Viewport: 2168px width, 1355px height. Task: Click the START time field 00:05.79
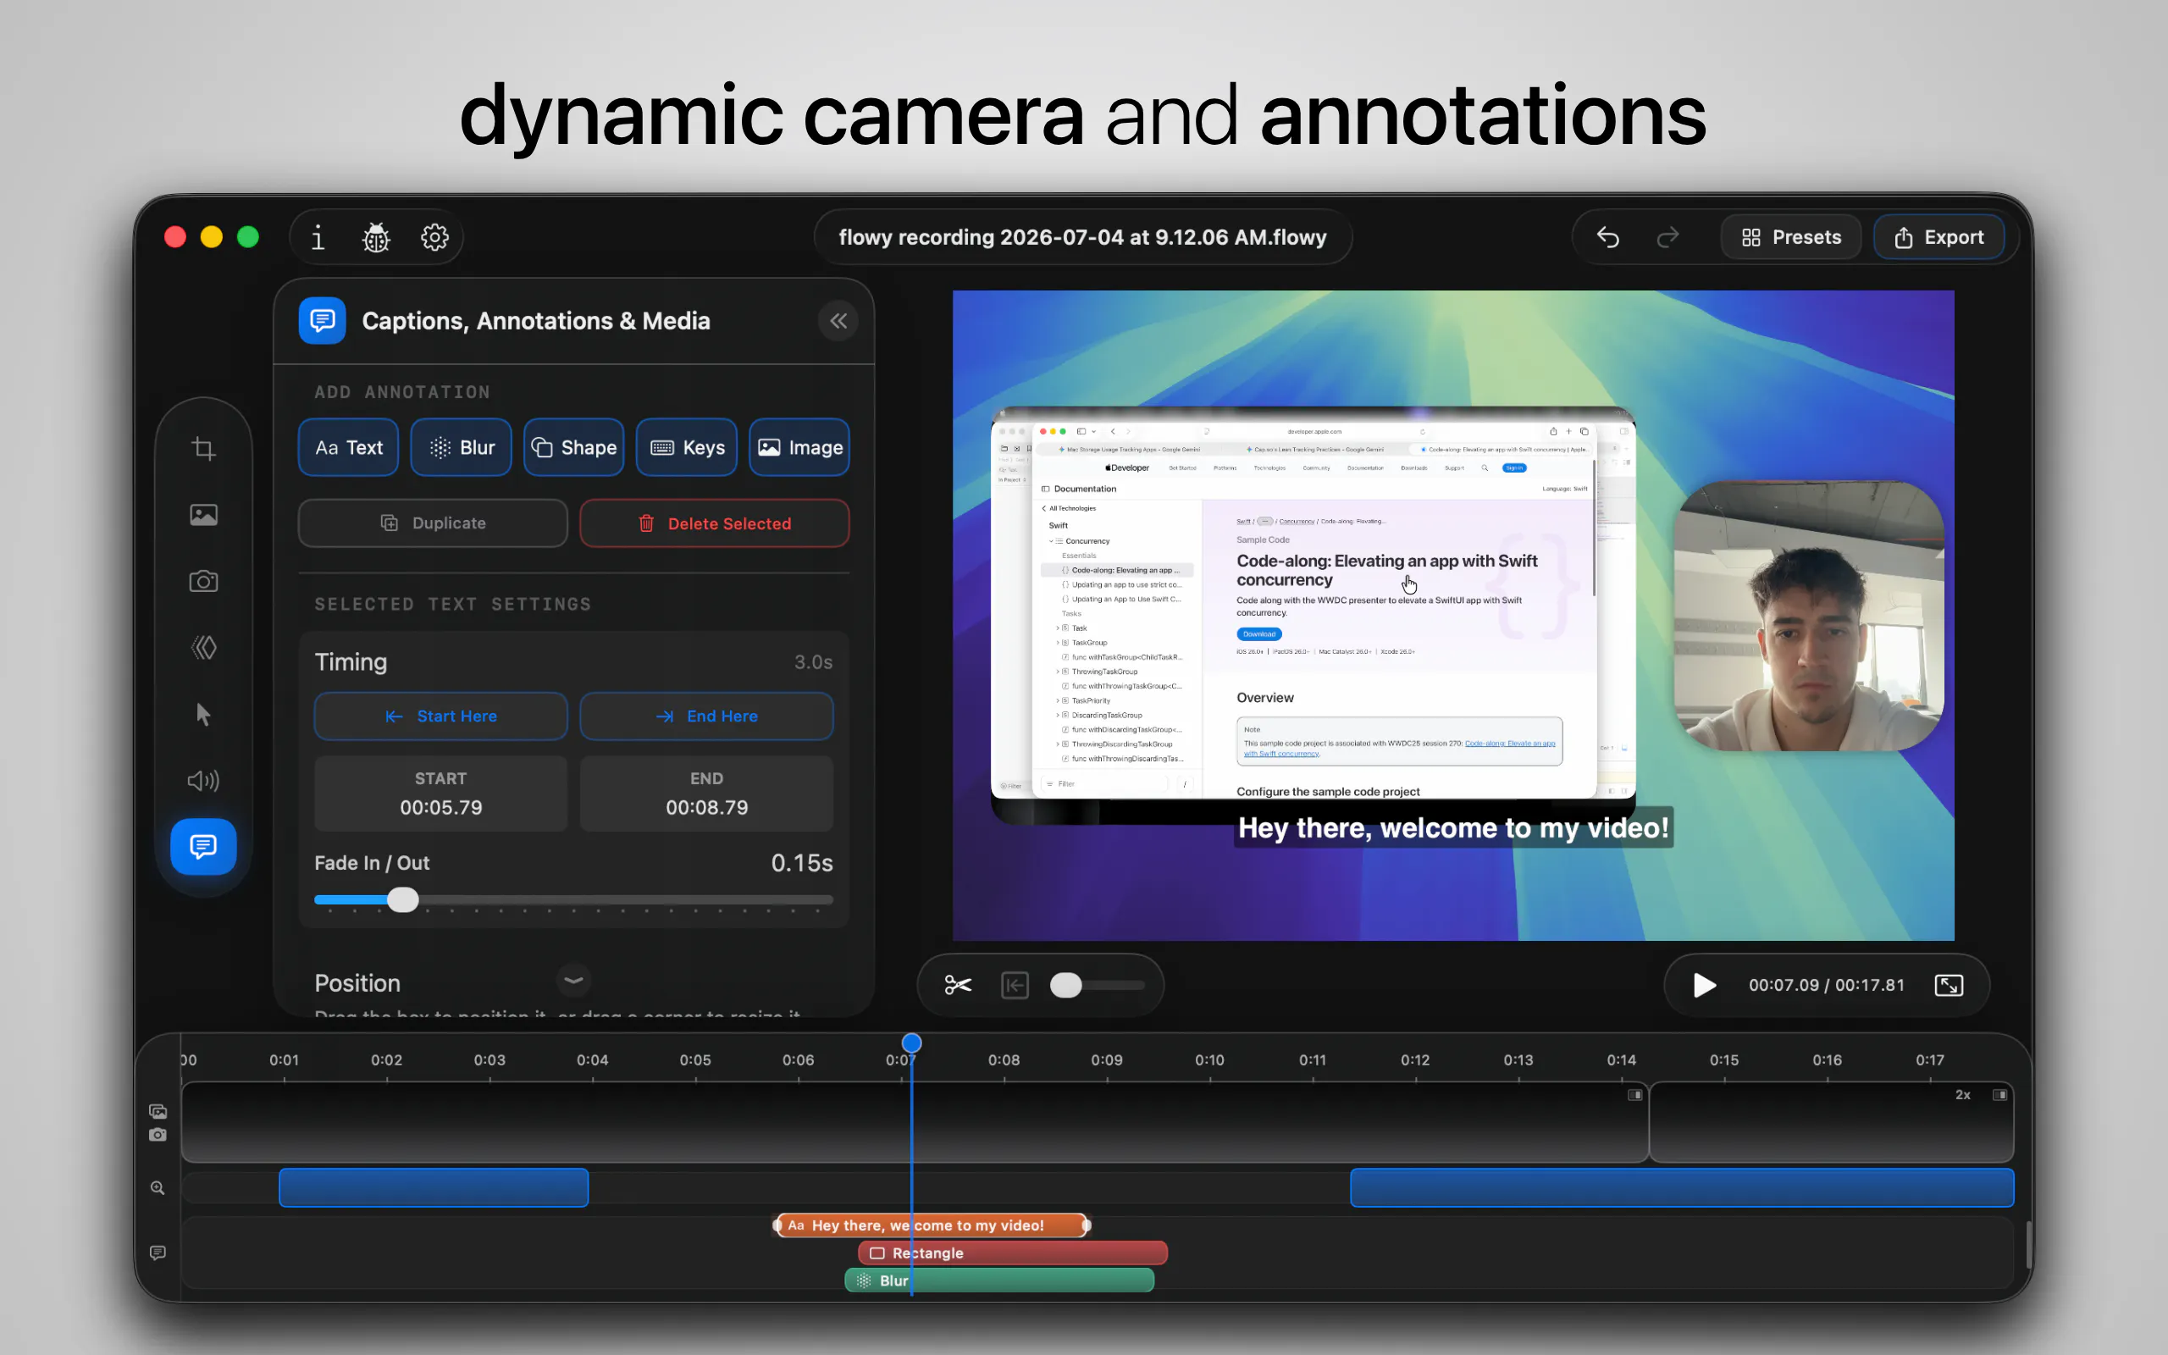point(440,794)
